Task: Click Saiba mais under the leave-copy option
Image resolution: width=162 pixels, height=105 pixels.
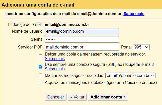Action: (x=55, y=59)
